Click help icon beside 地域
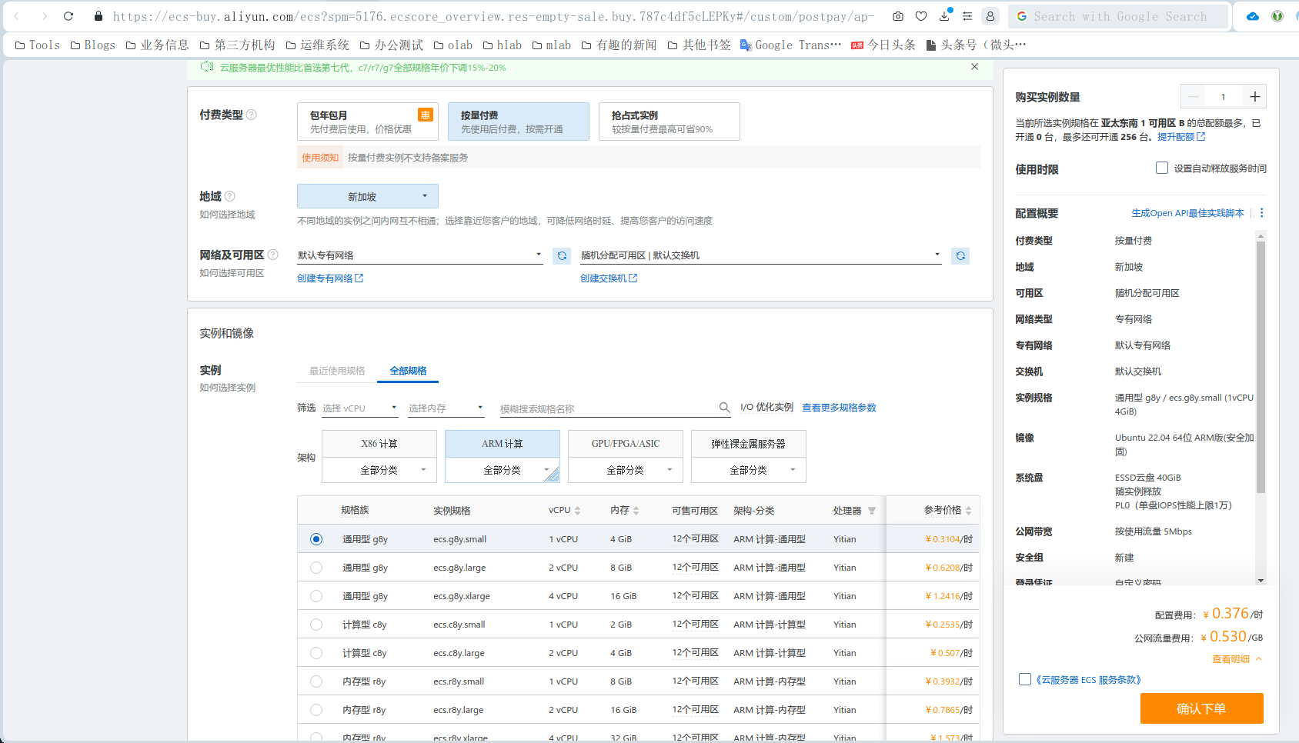The image size is (1299, 743). point(229,196)
